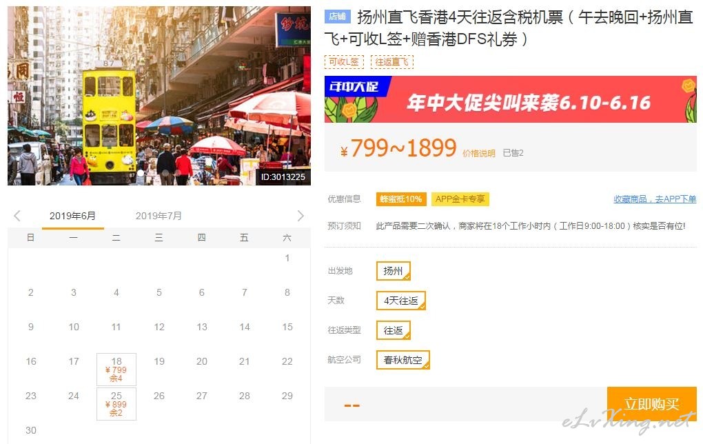Select the 往返 trip type option
The height and width of the screenshot is (444, 703).
pos(393,330)
